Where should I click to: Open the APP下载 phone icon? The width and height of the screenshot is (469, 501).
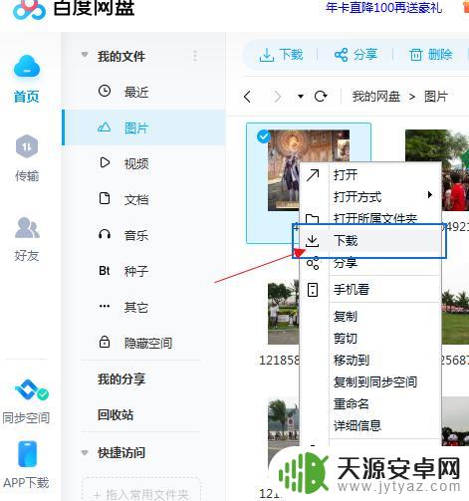tap(27, 453)
